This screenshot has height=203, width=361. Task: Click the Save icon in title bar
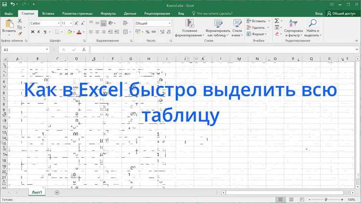pos(4,4)
